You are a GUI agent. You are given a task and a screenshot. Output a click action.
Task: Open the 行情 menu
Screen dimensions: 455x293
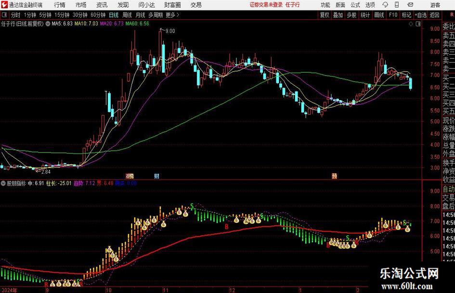click(x=60, y=5)
